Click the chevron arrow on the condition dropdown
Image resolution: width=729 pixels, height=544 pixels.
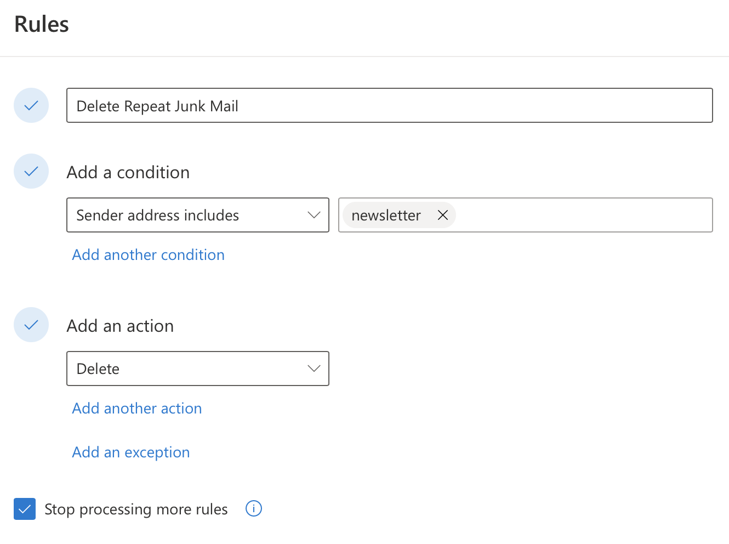coord(314,215)
